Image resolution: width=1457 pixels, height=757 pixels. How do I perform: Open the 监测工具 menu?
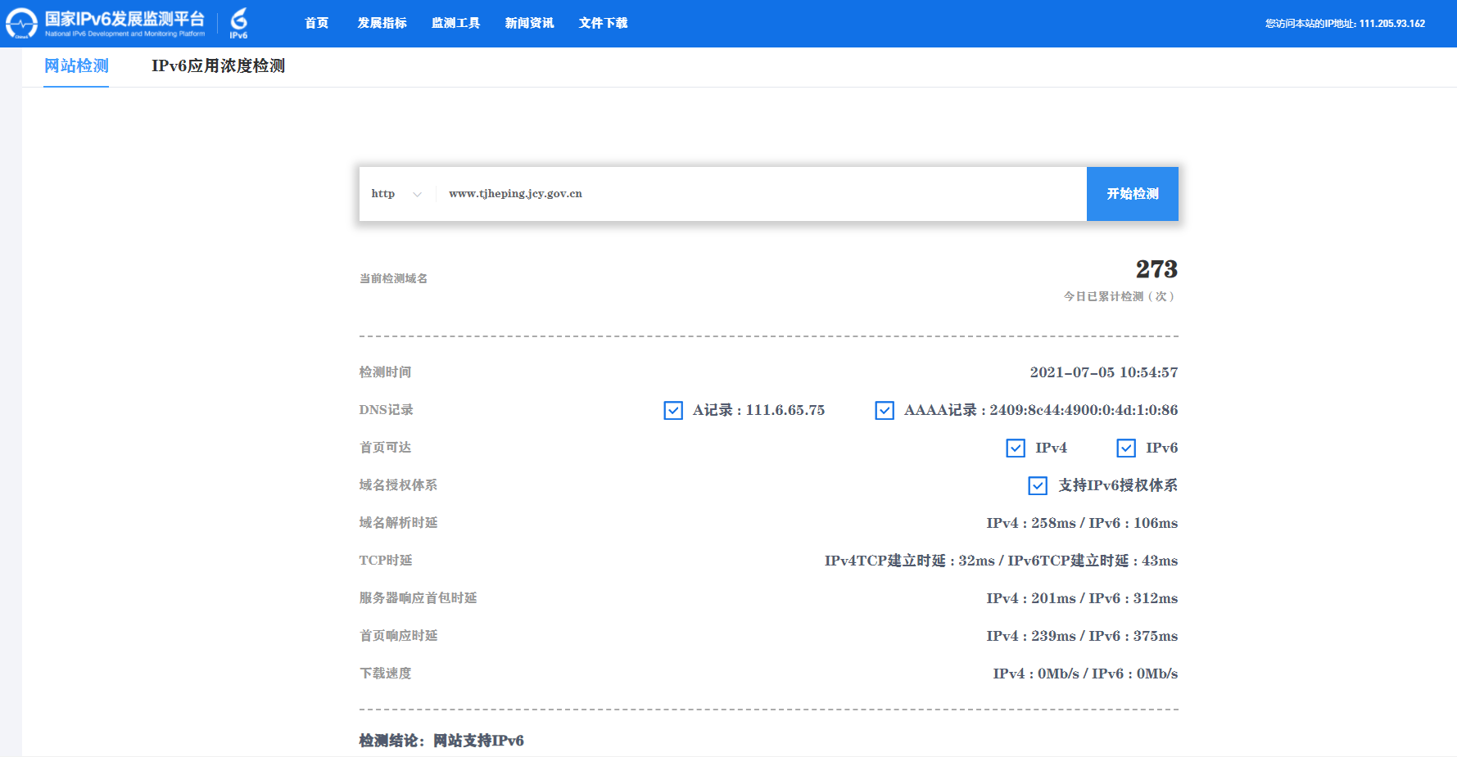pyautogui.click(x=455, y=23)
